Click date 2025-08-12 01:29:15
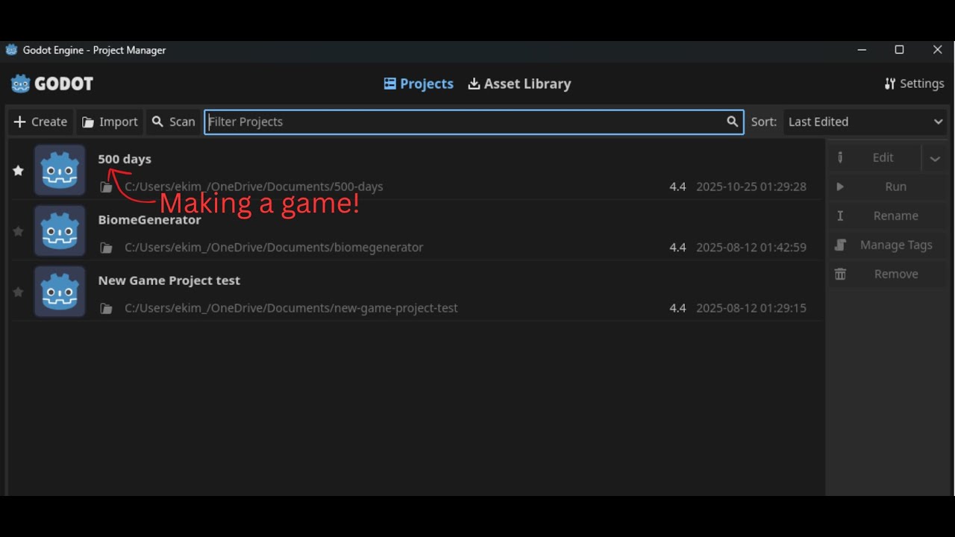This screenshot has height=537, width=955. [751, 307]
